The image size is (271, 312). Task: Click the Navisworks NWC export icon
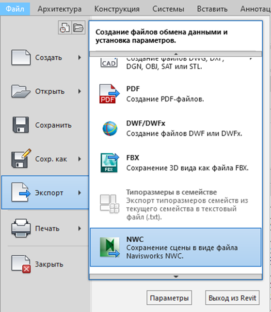point(110,247)
